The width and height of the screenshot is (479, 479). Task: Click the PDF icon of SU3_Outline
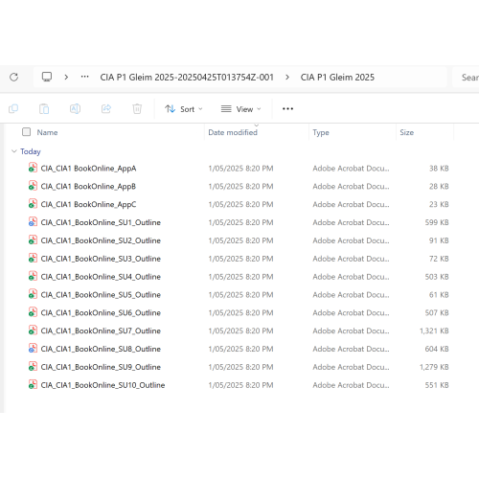click(x=33, y=258)
